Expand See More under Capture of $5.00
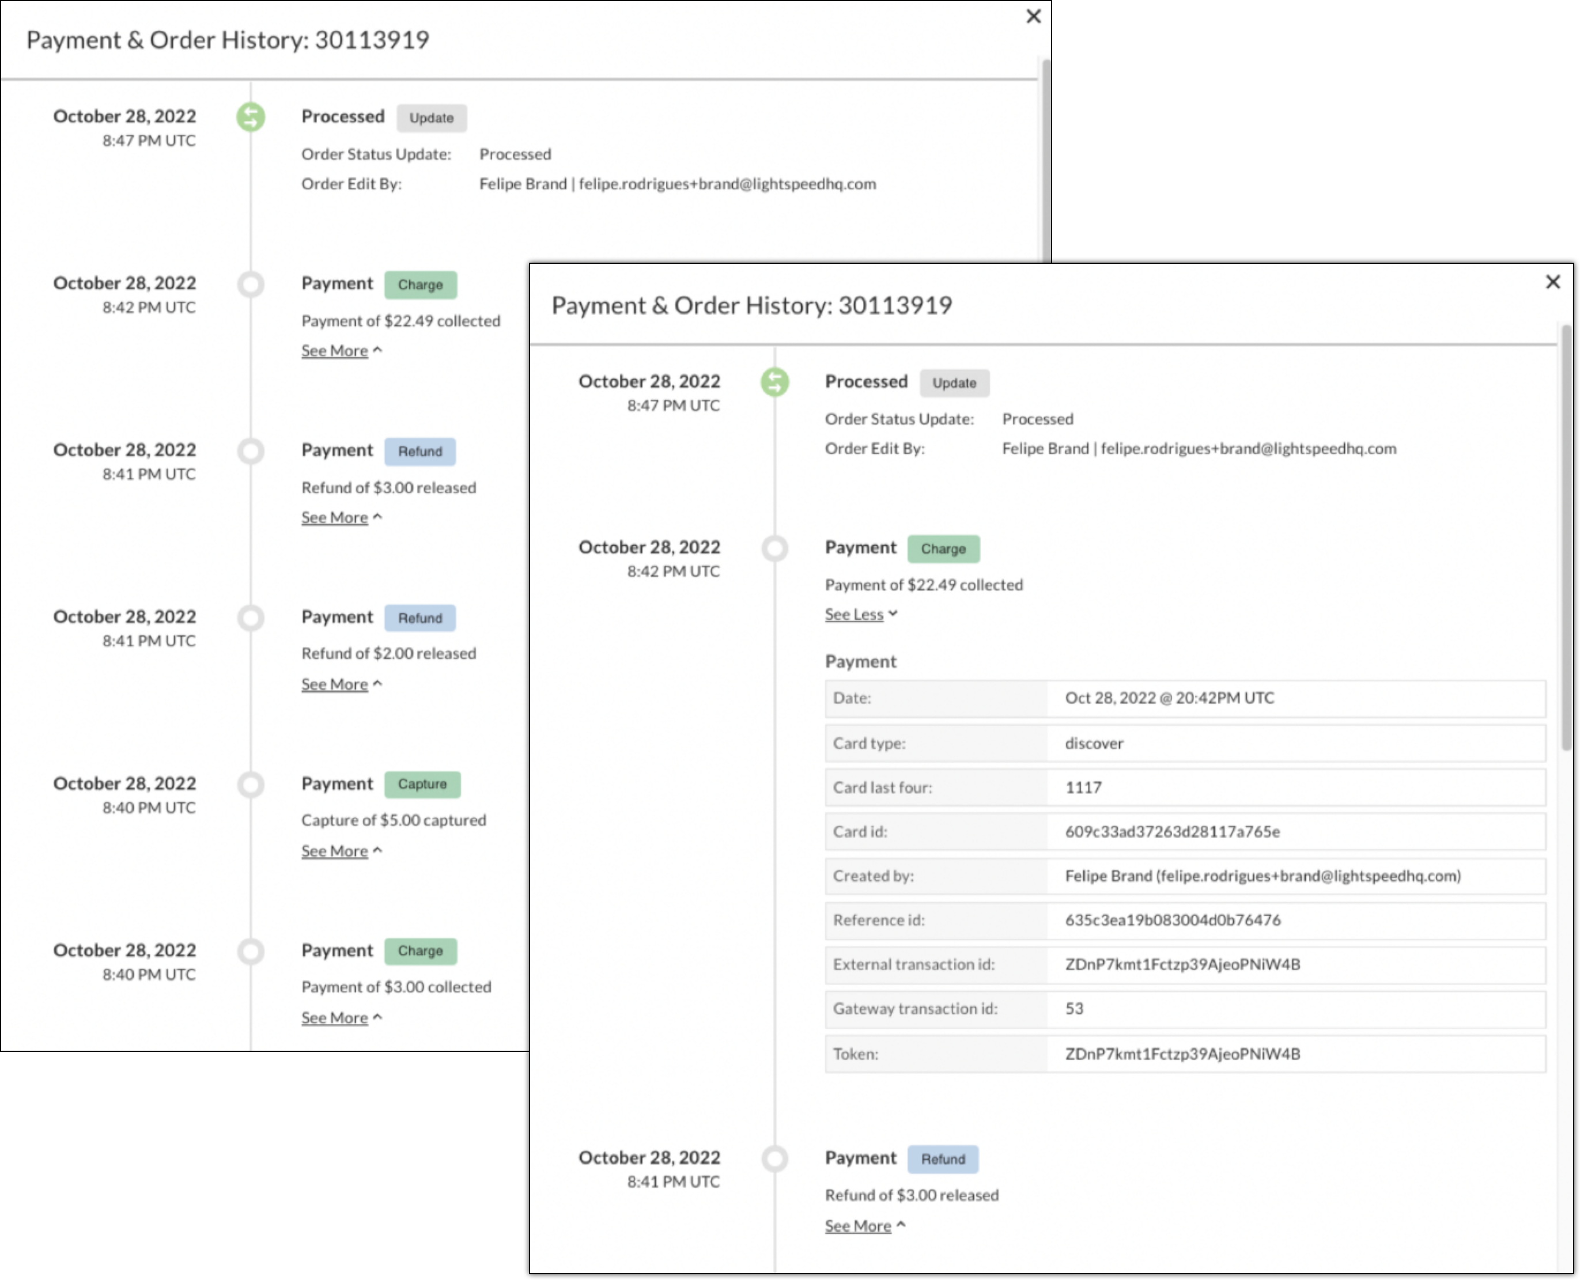Image resolution: width=1580 pixels, height=1280 pixels. point(334,851)
